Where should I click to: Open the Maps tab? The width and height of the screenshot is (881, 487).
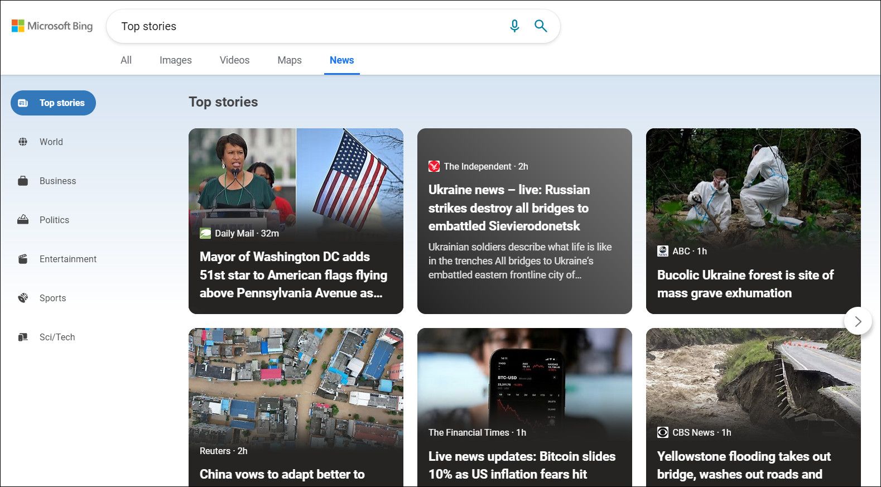[x=290, y=60]
